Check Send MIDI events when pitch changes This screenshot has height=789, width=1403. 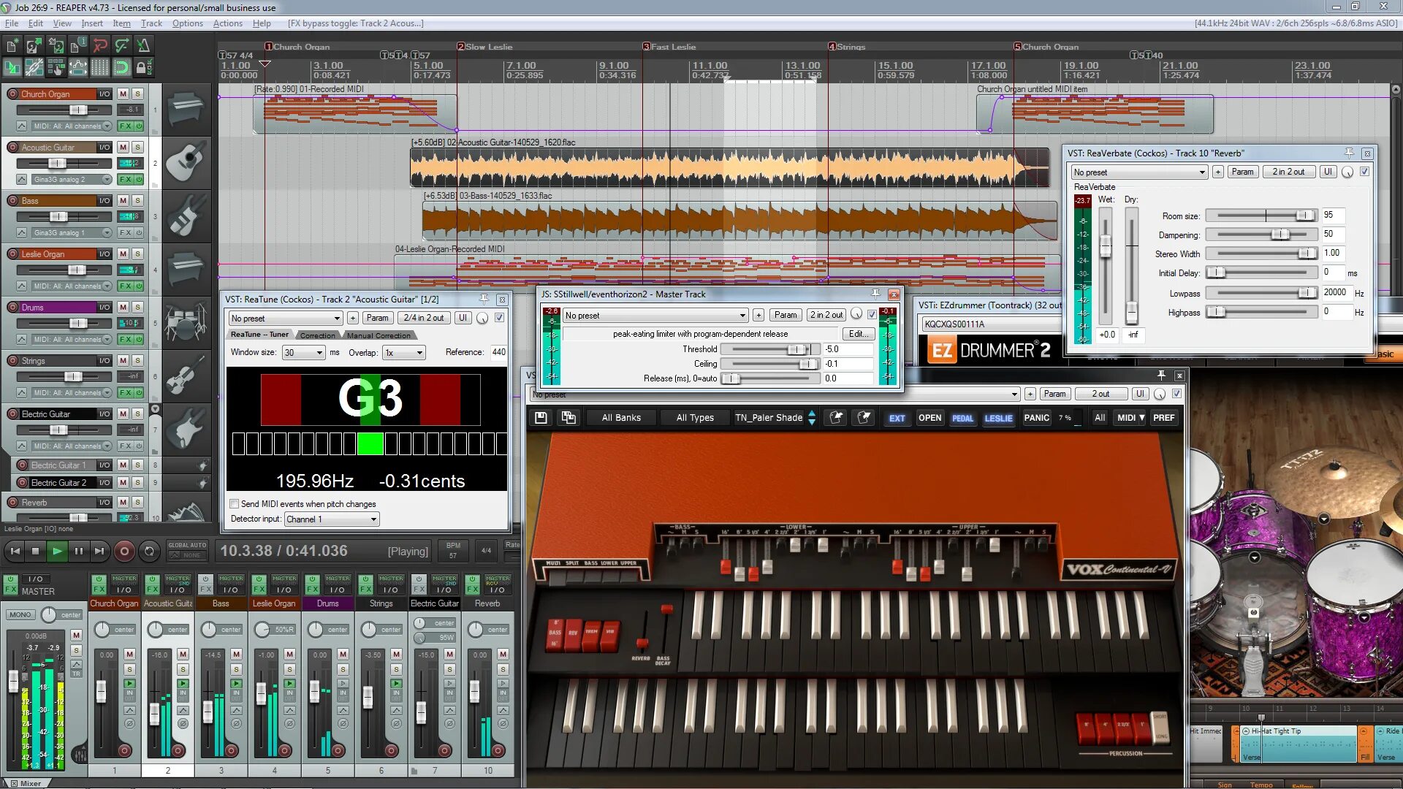[235, 504]
